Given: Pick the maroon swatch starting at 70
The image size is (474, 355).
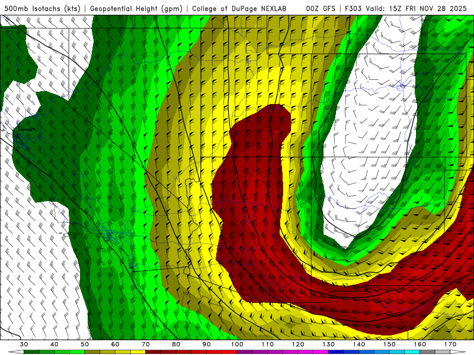Looking at the screenshot, I should click(x=153, y=352).
